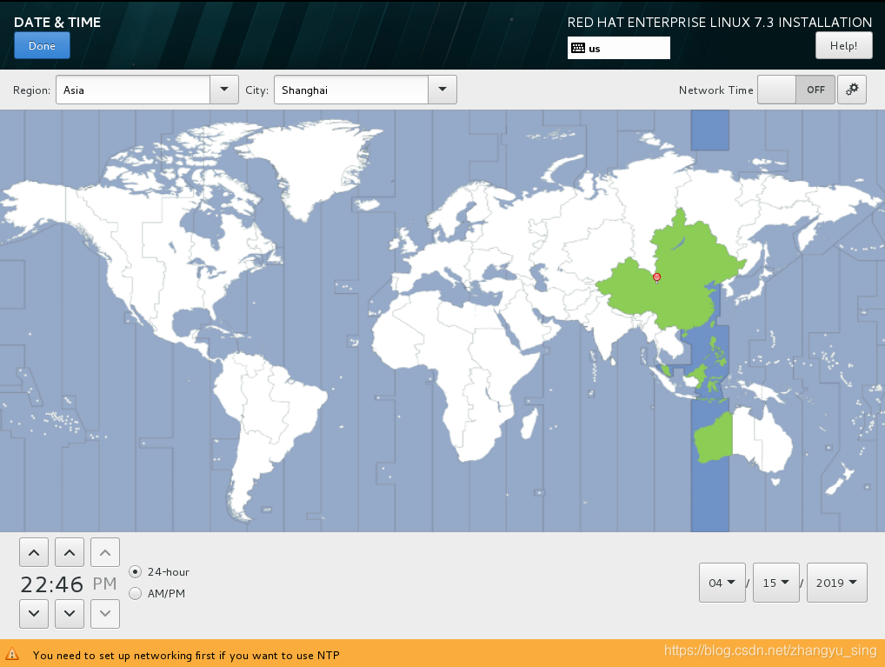Open the year dropdown showing 2019

(x=836, y=583)
